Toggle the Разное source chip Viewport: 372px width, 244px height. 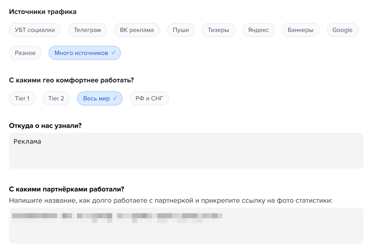pyautogui.click(x=25, y=53)
